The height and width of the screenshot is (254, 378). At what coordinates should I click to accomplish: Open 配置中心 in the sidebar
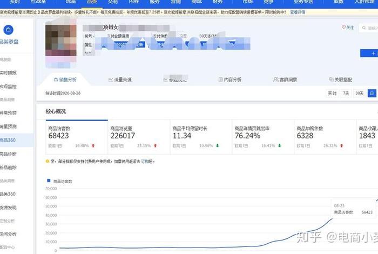tap(8, 248)
